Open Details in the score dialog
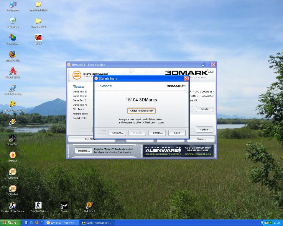This screenshot has height=226, width=283. tap(157, 133)
